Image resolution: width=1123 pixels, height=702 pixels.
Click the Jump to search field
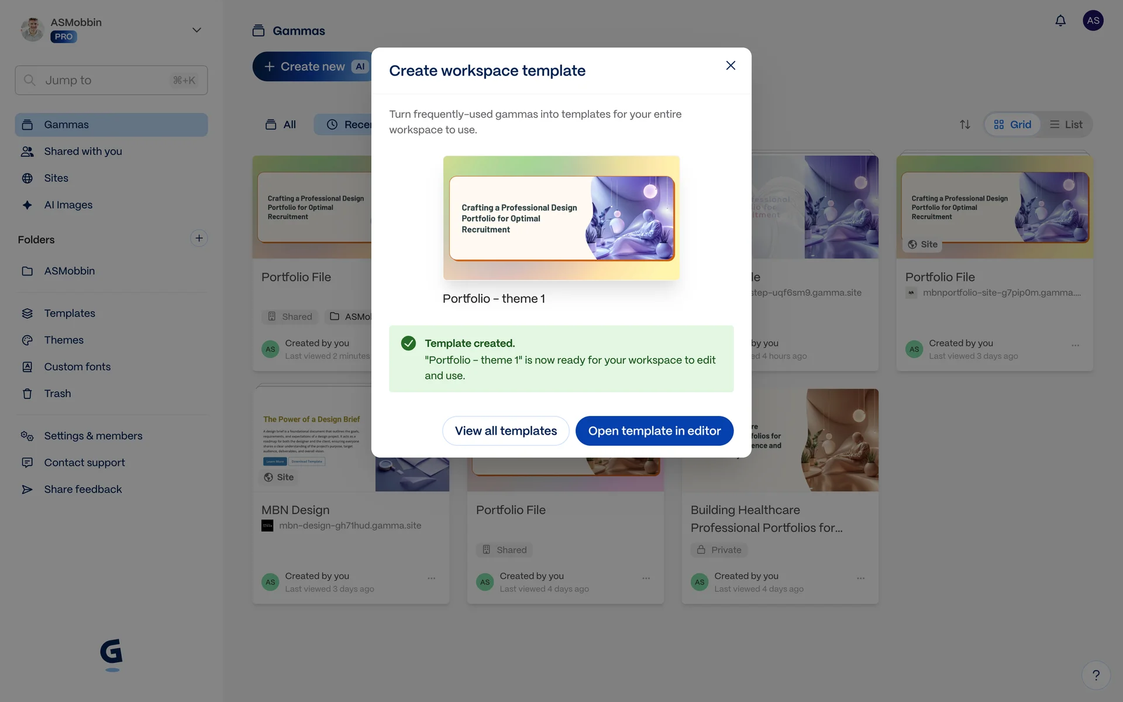(x=111, y=80)
